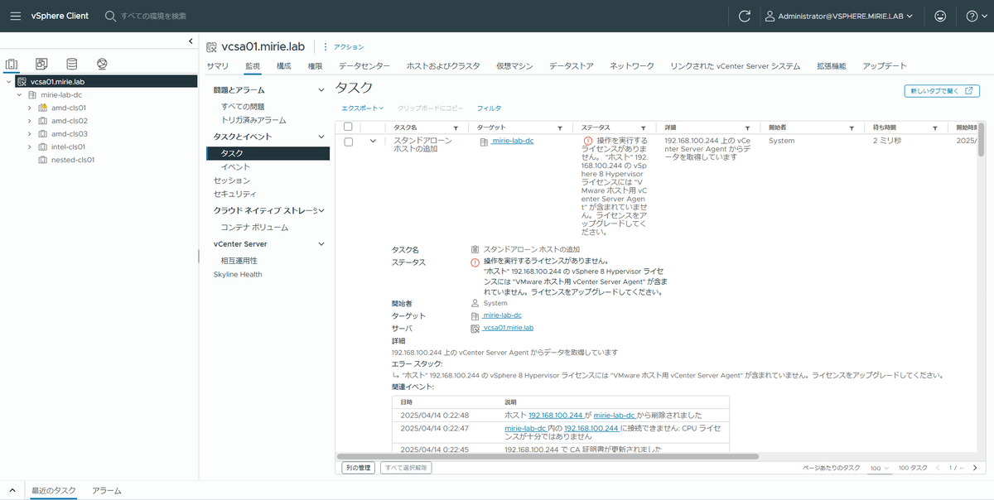Select the amd-cls02 cluster icon
Screen dimensions: 994x500
pos(43,121)
